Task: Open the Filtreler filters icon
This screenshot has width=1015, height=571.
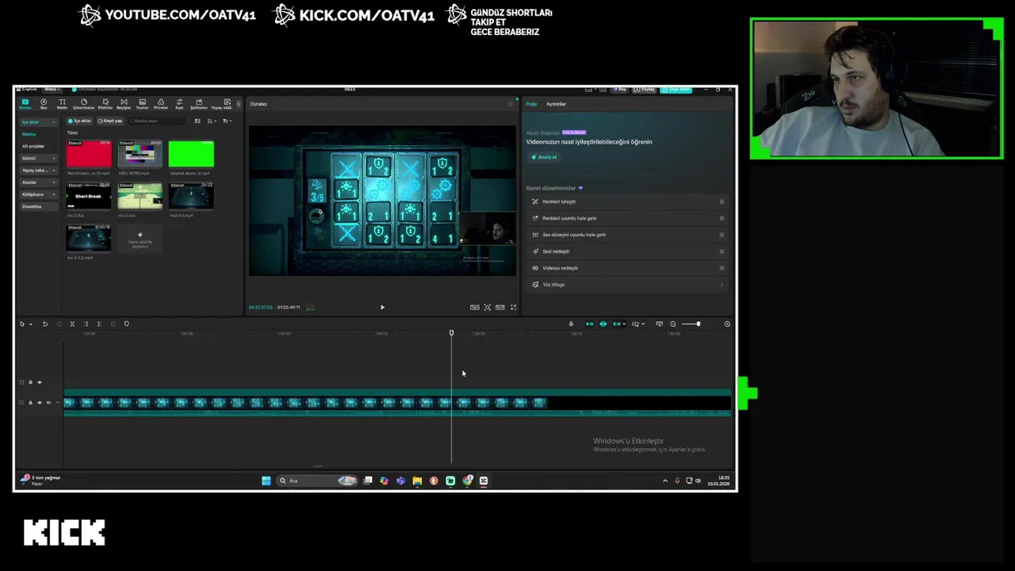Action: click(x=161, y=104)
